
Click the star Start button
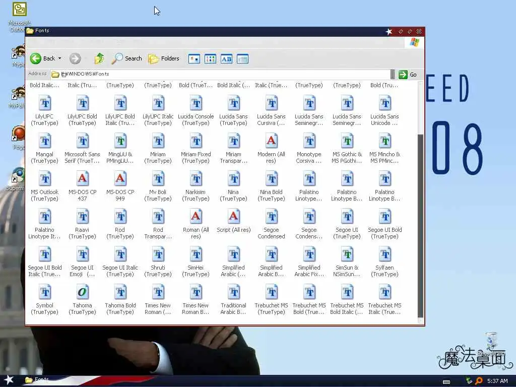(9, 380)
